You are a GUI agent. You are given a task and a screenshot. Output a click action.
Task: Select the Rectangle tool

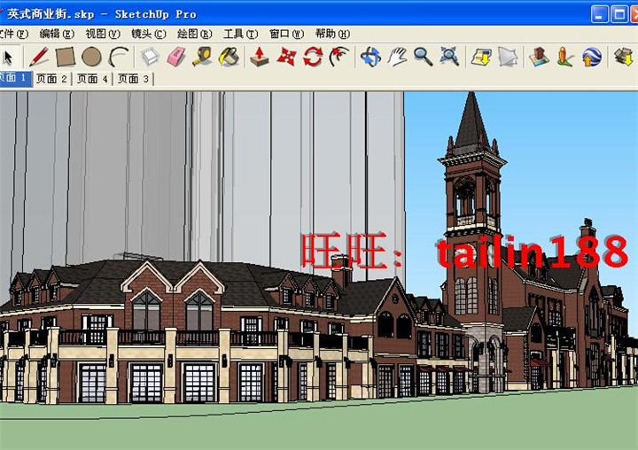pyautogui.click(x=65, y=57)
